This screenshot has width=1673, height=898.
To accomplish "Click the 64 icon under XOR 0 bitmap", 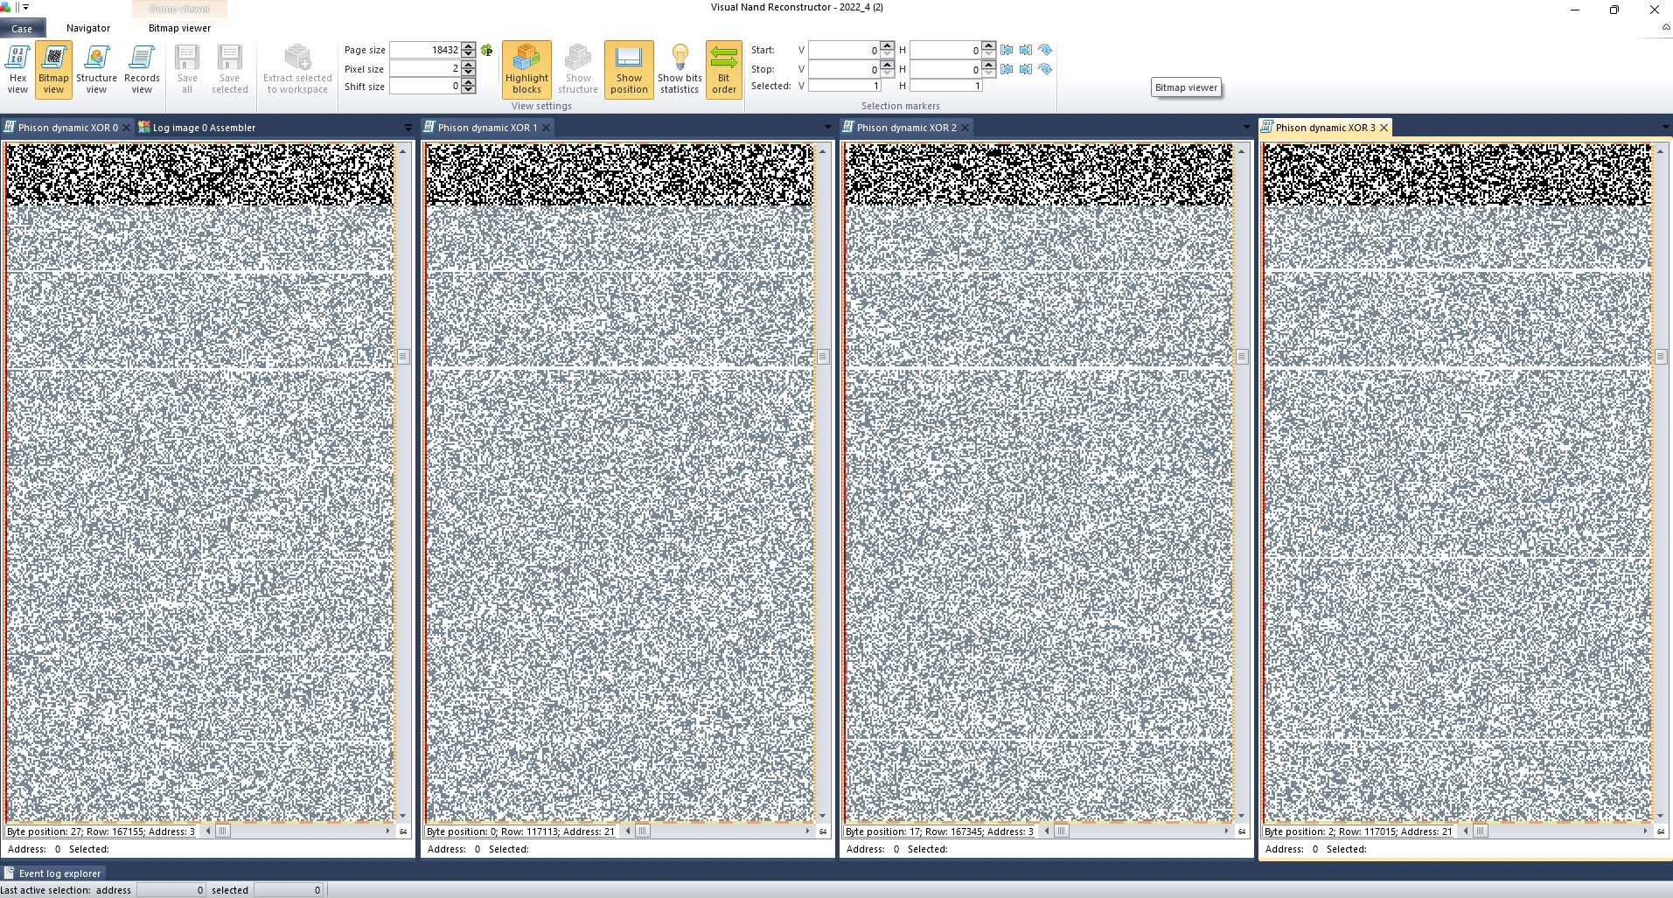I will (403, 832).
